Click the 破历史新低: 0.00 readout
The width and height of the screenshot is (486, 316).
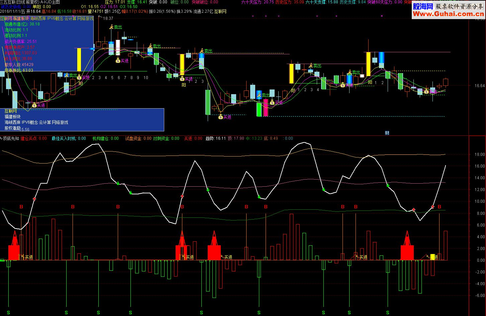point(16,7)
